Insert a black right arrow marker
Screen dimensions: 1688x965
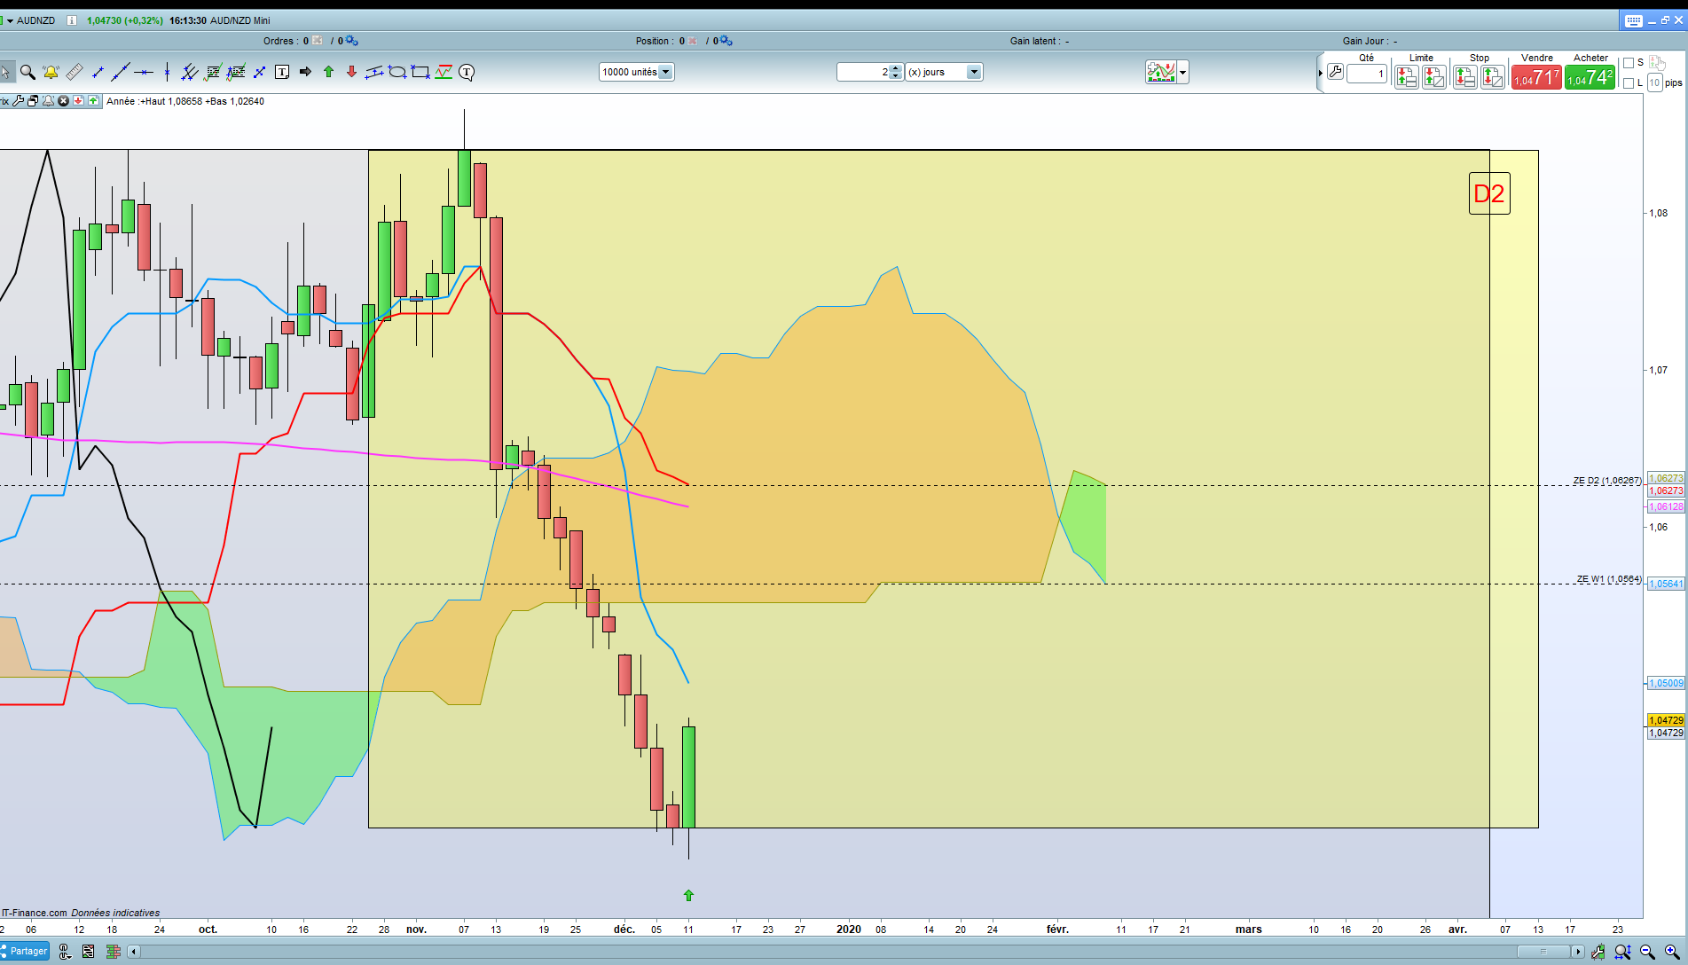click(305, 72)
